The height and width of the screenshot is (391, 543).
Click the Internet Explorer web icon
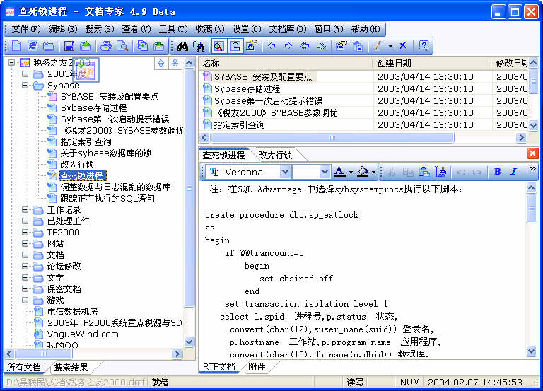[33, 46]
